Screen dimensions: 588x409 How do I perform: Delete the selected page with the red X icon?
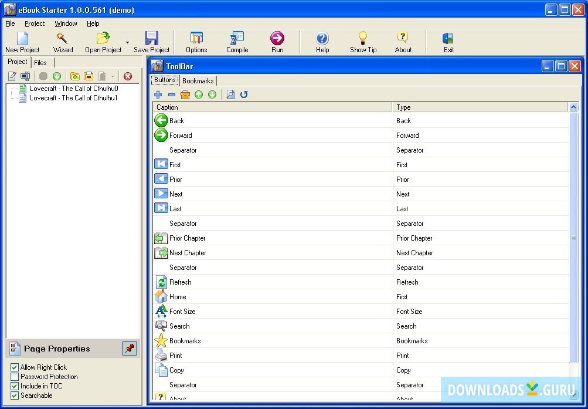(128, 76)
